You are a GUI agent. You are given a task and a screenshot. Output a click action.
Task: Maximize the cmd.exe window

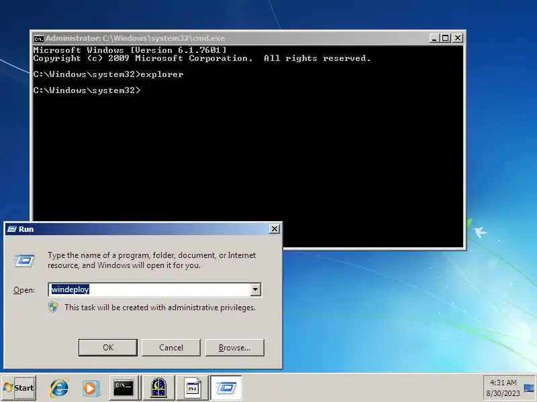[x=445, y=38]
